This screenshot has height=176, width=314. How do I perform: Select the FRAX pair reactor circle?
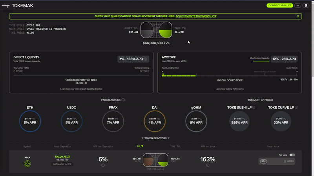pyautogui.click(x=113, y=121)
